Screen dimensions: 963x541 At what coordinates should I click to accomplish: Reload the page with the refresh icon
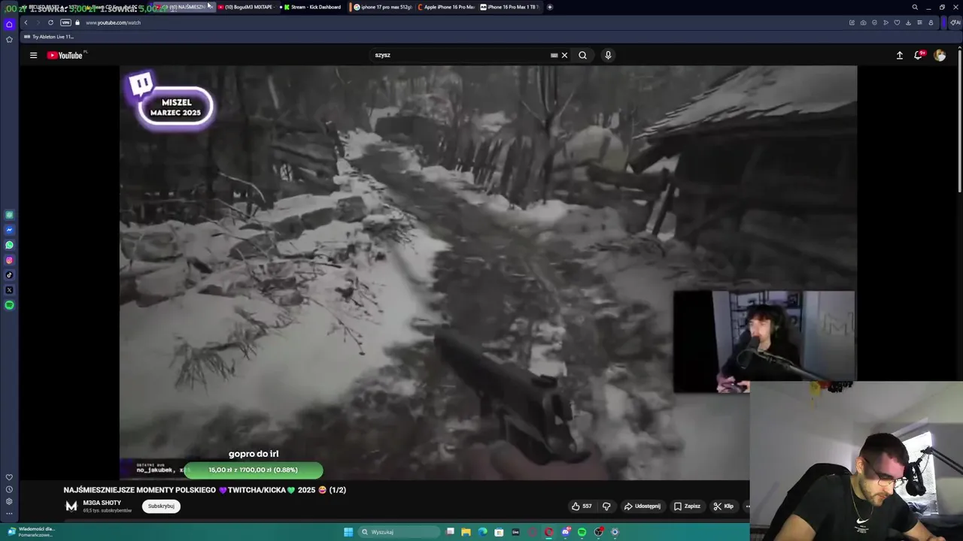point(50,23)
